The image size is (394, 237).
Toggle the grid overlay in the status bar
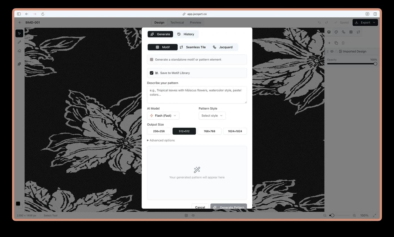(186, 215)
